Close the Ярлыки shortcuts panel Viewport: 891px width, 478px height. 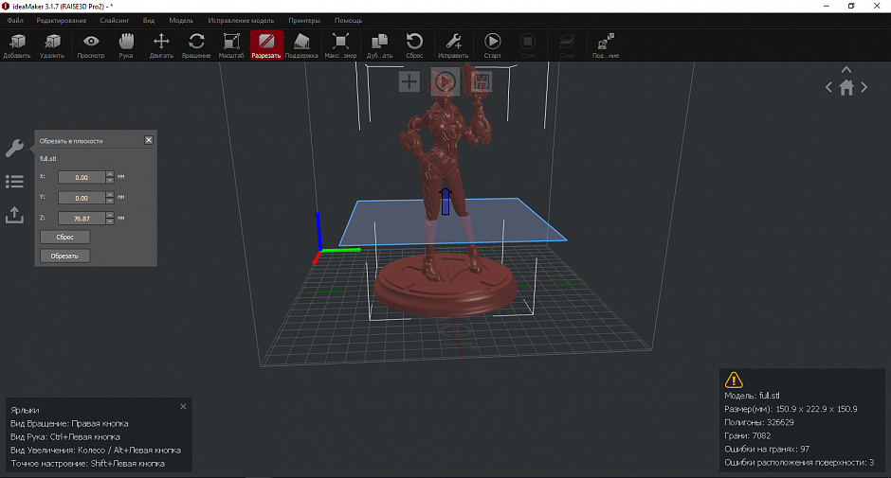pyautogui.click(x=183, y=406)
